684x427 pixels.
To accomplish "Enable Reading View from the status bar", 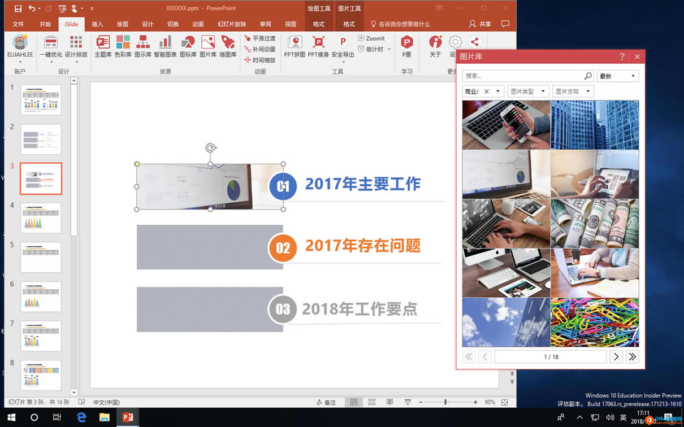I will [389, 402].
